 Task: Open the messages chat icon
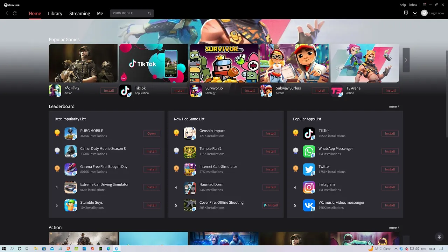pyautogui.click(x=406, y=13)
